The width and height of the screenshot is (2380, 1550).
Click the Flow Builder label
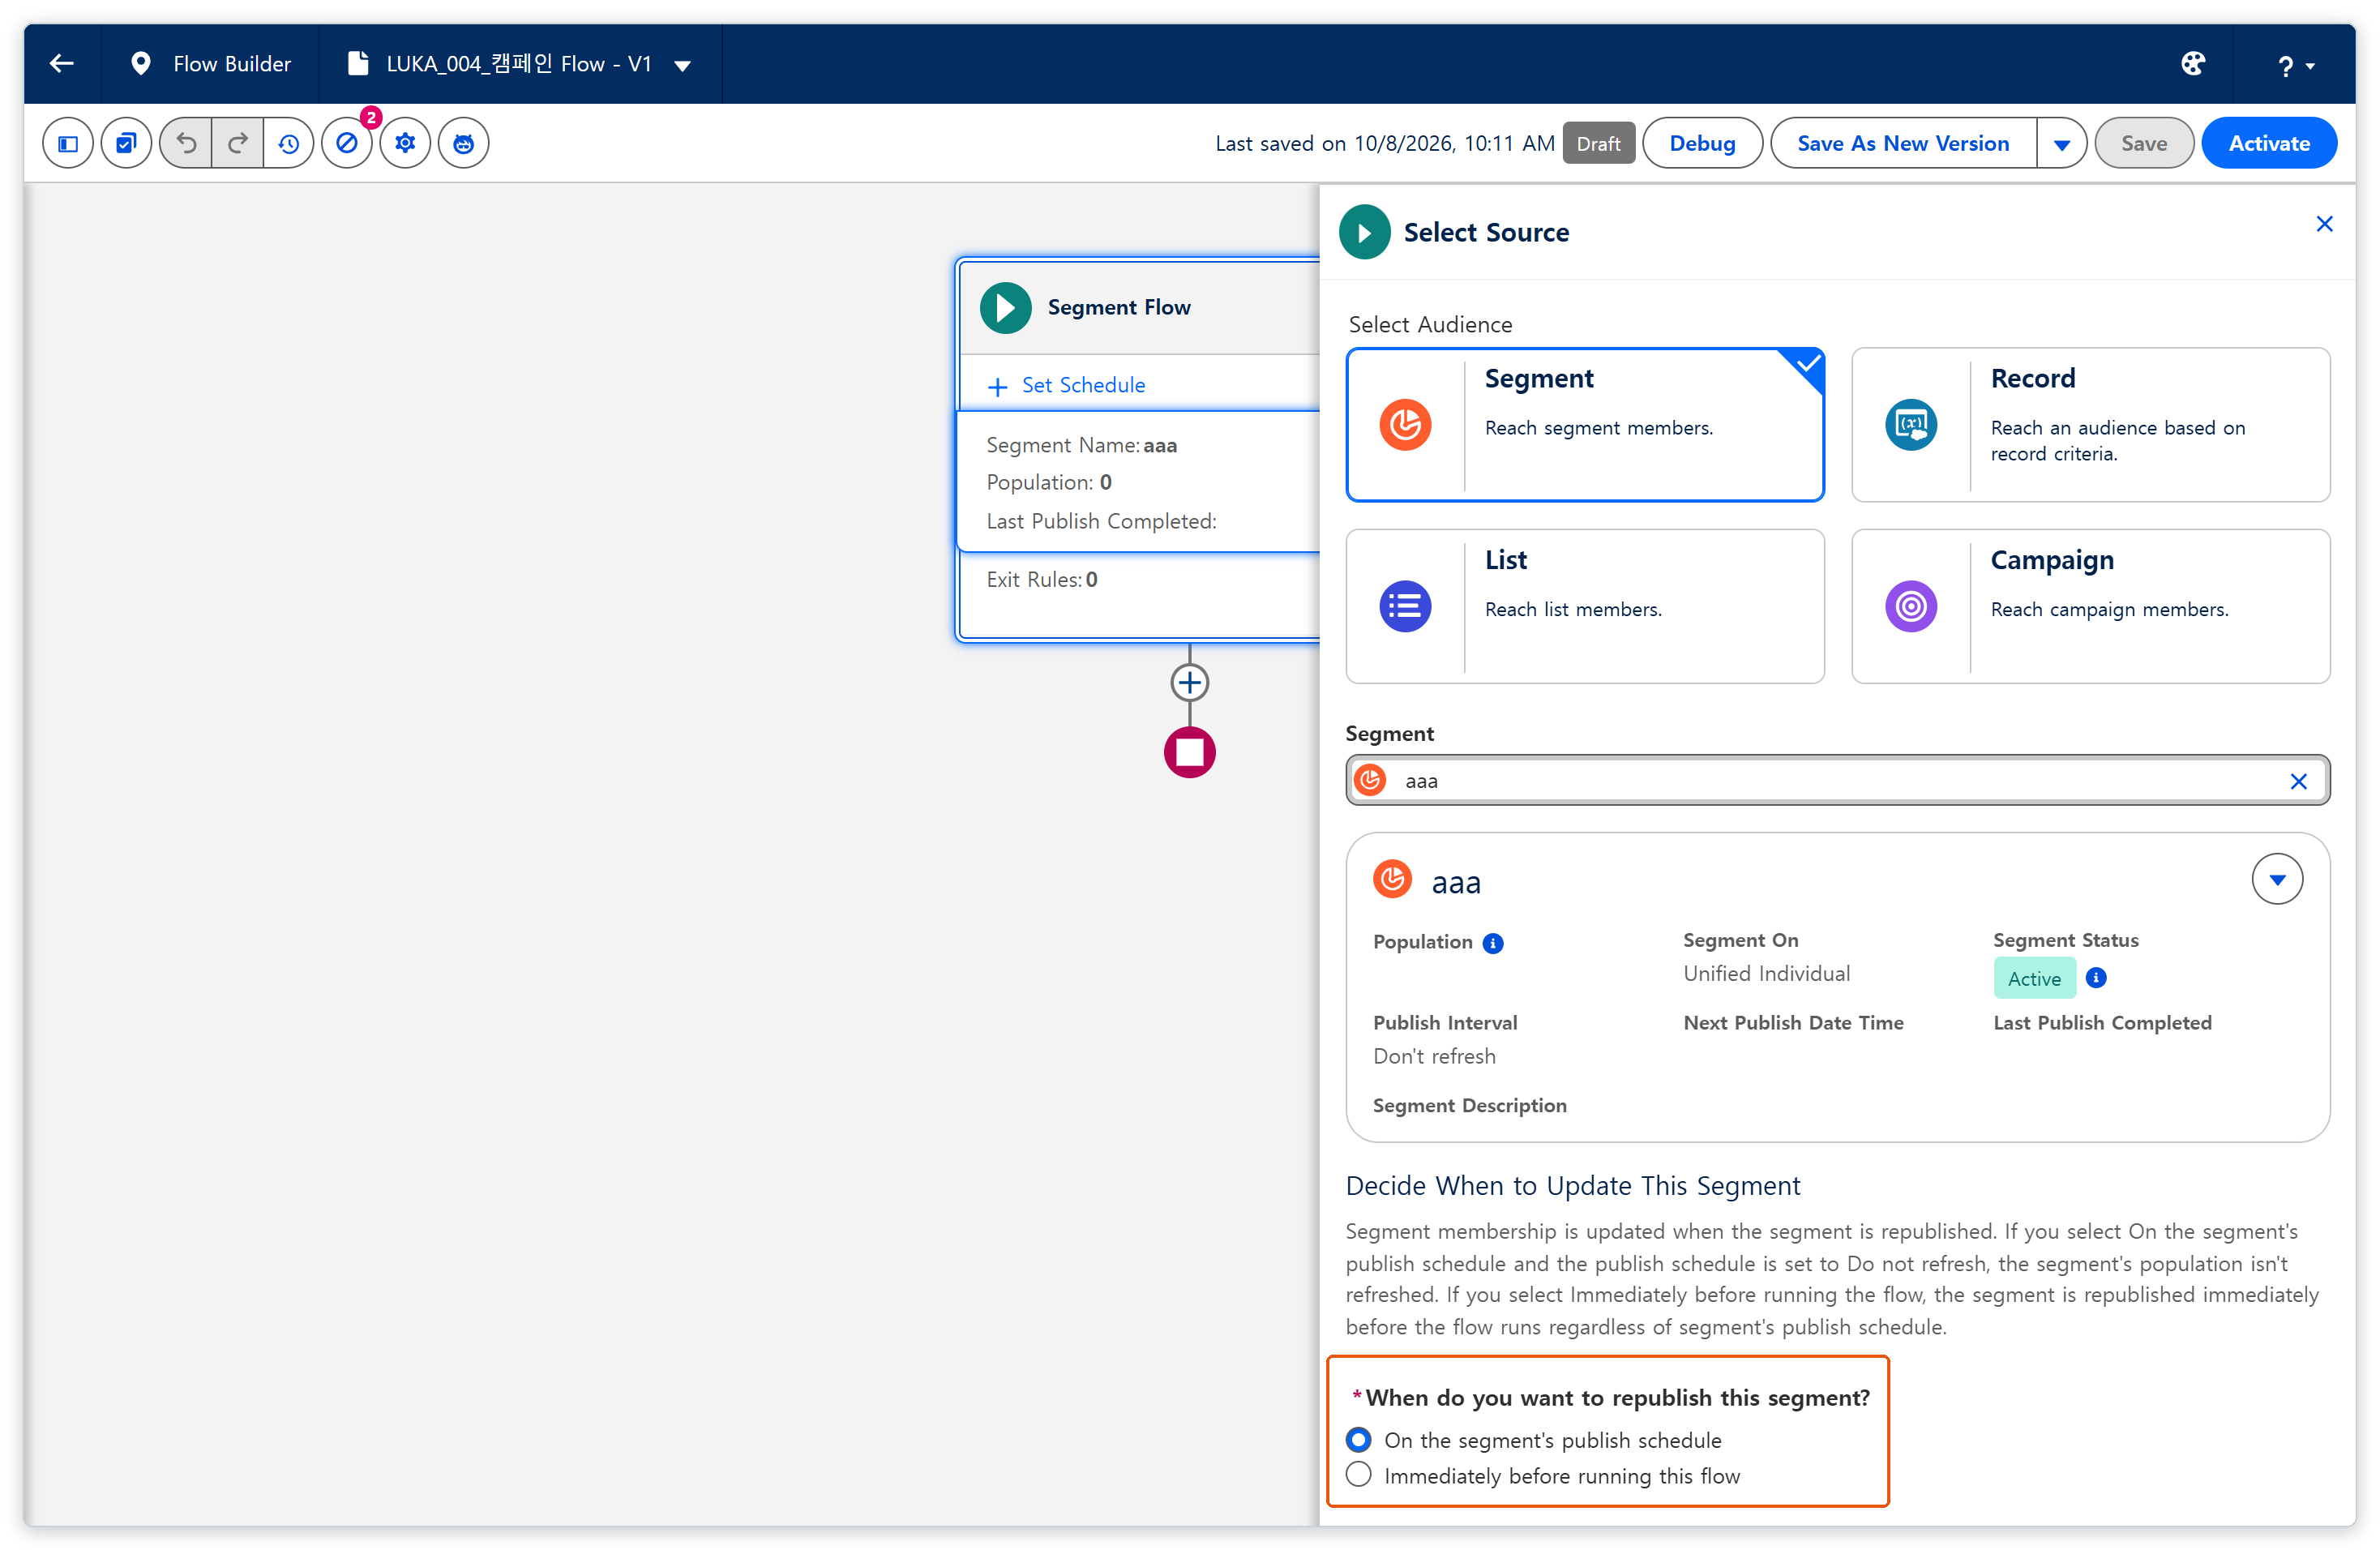pos(232,64)
